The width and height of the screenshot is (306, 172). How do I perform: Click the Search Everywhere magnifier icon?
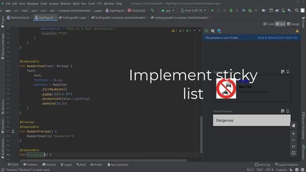point(296,11)
